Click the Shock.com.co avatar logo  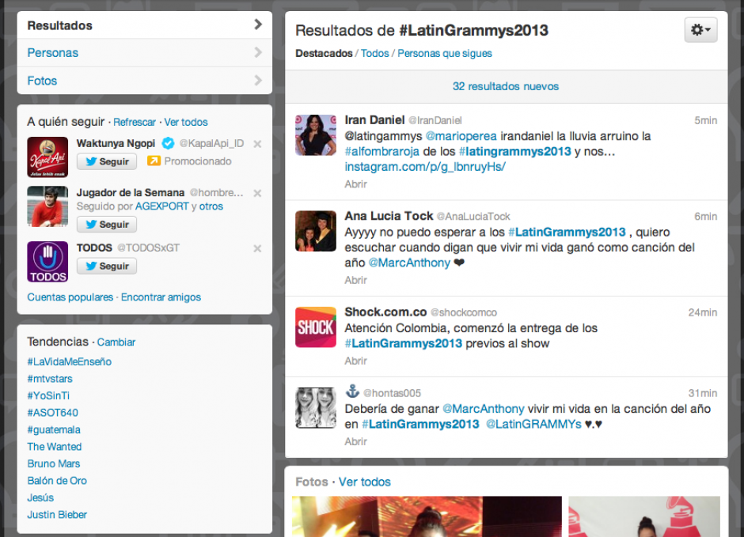(315, 326)
